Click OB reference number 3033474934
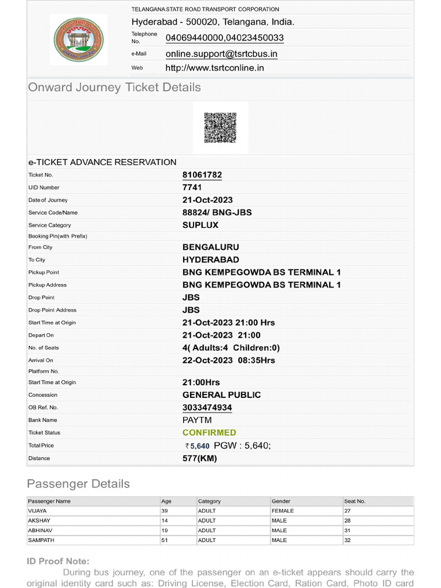The image size is (441, 588). click(207, 408)
